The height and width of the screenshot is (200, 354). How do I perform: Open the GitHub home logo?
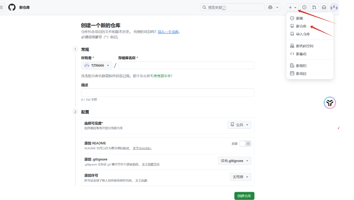pos(12,7)
